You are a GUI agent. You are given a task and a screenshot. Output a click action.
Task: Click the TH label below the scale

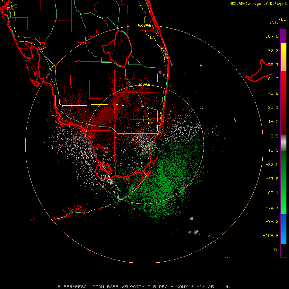click(x=276, y=250)
